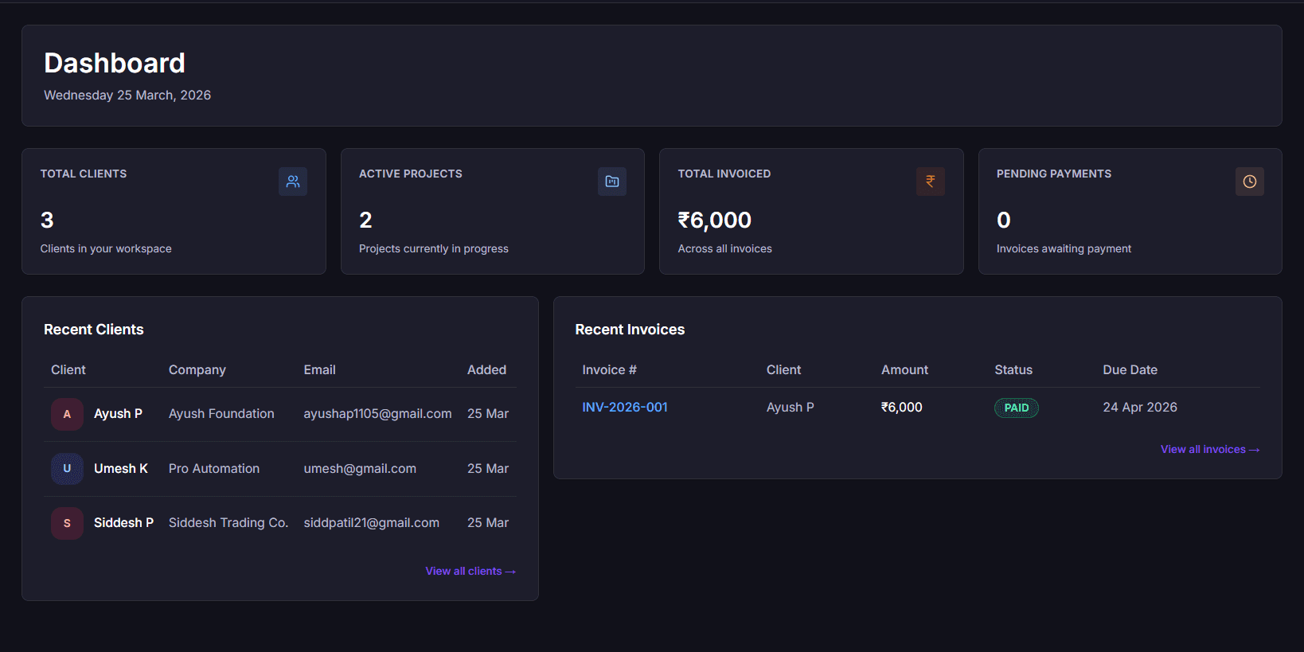Select the Ayush P client name
The image size is (1304, 652).
pos(118,414)
